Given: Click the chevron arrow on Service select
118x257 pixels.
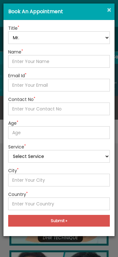Looking at the screenshot, I should tap(107, 156).
